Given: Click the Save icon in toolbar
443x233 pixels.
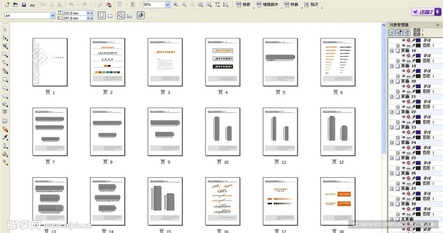Looking at the screenshot, I should pos(24,4).
